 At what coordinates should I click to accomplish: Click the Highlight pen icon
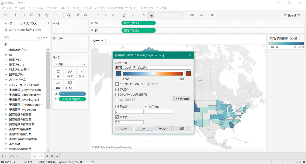tap(124, 15)
